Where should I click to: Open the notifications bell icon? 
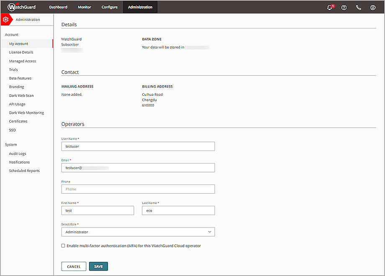coord(330,8)
